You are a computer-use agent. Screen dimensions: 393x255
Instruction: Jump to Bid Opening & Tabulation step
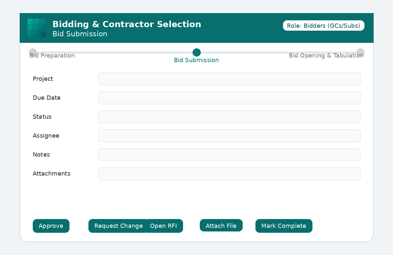360,52
